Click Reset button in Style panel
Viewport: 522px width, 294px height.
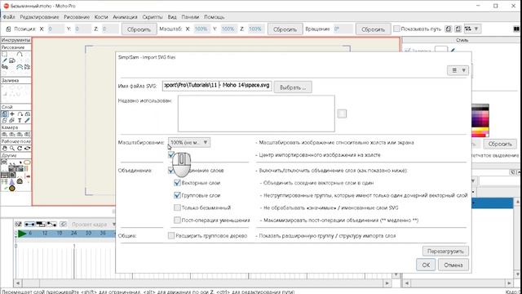500,144
